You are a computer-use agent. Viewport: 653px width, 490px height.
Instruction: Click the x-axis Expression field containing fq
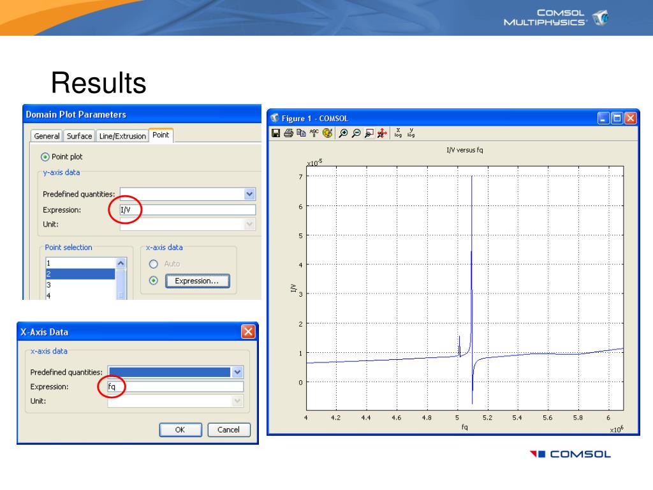175,387
